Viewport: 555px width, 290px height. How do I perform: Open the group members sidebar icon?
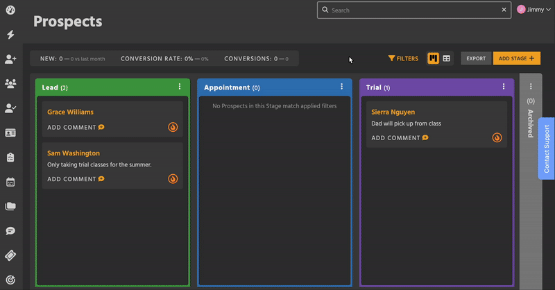pyautogui.click(x=10, y=84)
